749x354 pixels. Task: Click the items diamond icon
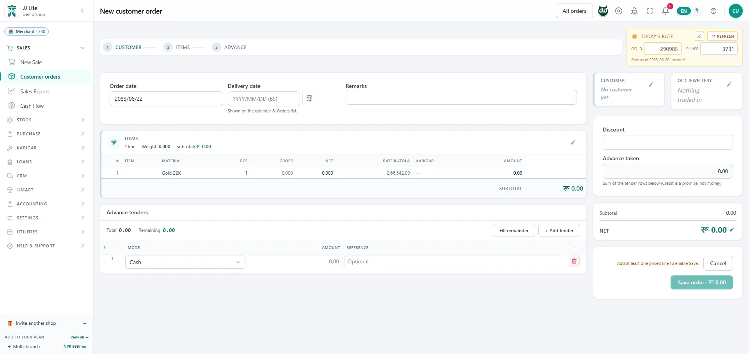pyautogui.click(x=114, y=142)
